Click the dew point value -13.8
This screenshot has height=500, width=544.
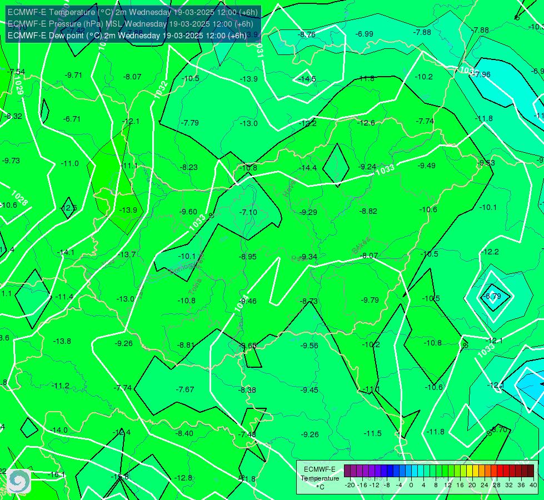[x=62, y=342]
